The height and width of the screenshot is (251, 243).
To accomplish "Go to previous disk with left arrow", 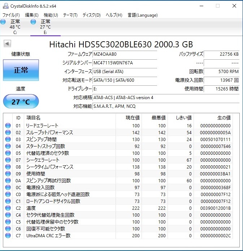I will (x=7, y=43).
